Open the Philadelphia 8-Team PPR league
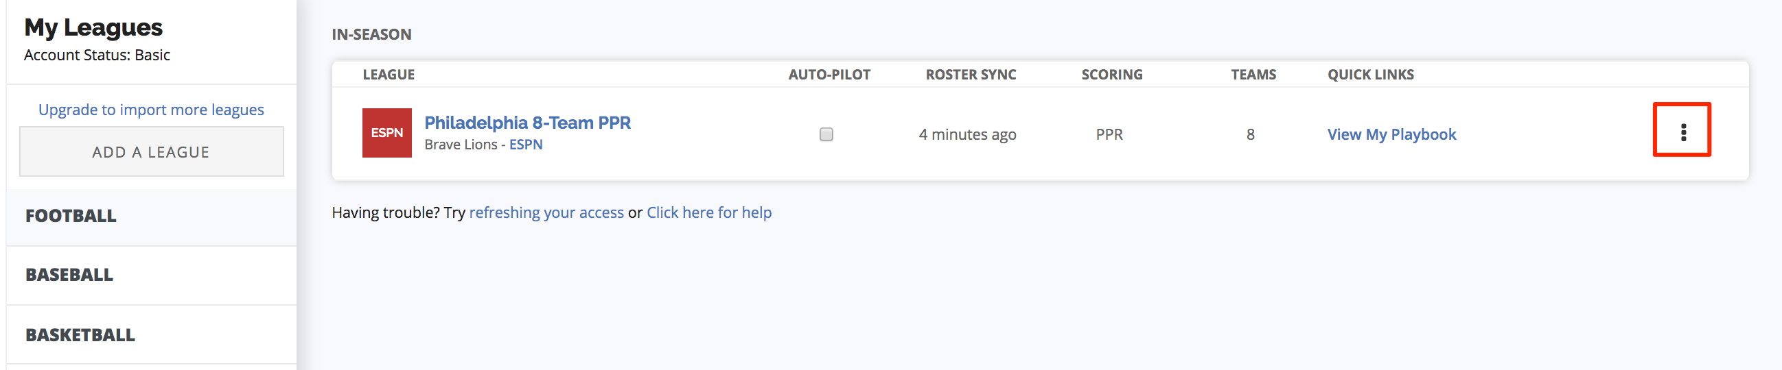This screenshot has height=370, width=1782. [x=527, y=123]
